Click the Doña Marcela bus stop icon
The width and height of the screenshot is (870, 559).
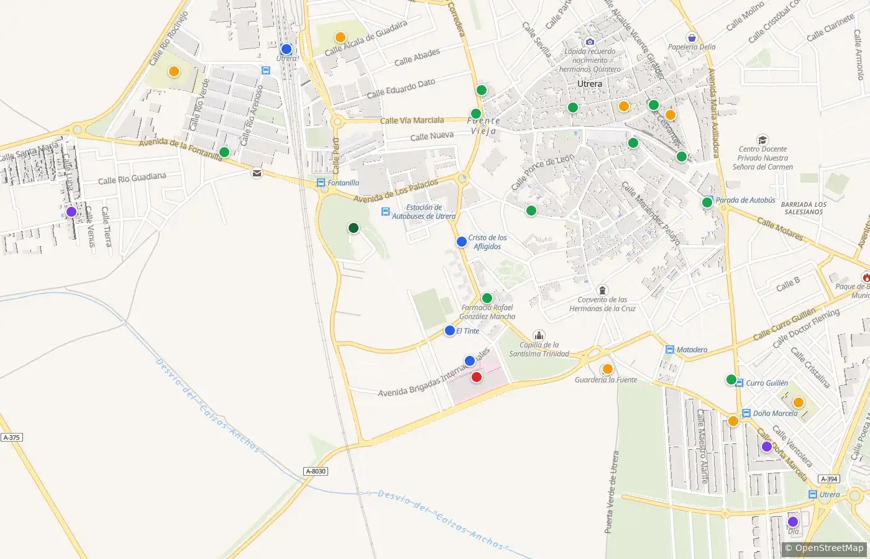[746, 413]
